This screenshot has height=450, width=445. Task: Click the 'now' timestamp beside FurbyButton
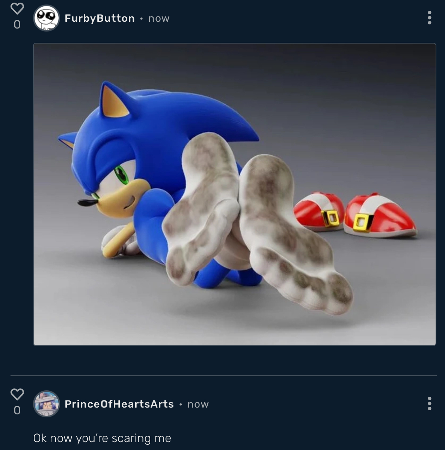(159, 19)
